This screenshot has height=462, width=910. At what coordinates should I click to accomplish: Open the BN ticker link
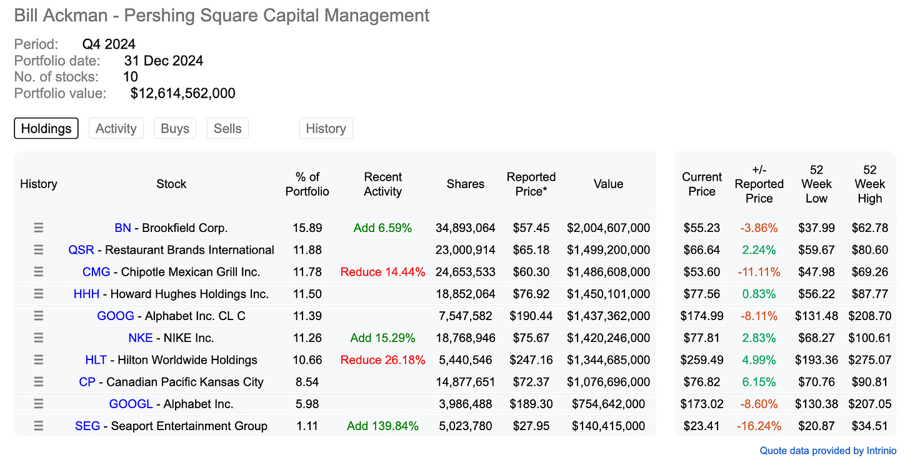pos(122,228)
